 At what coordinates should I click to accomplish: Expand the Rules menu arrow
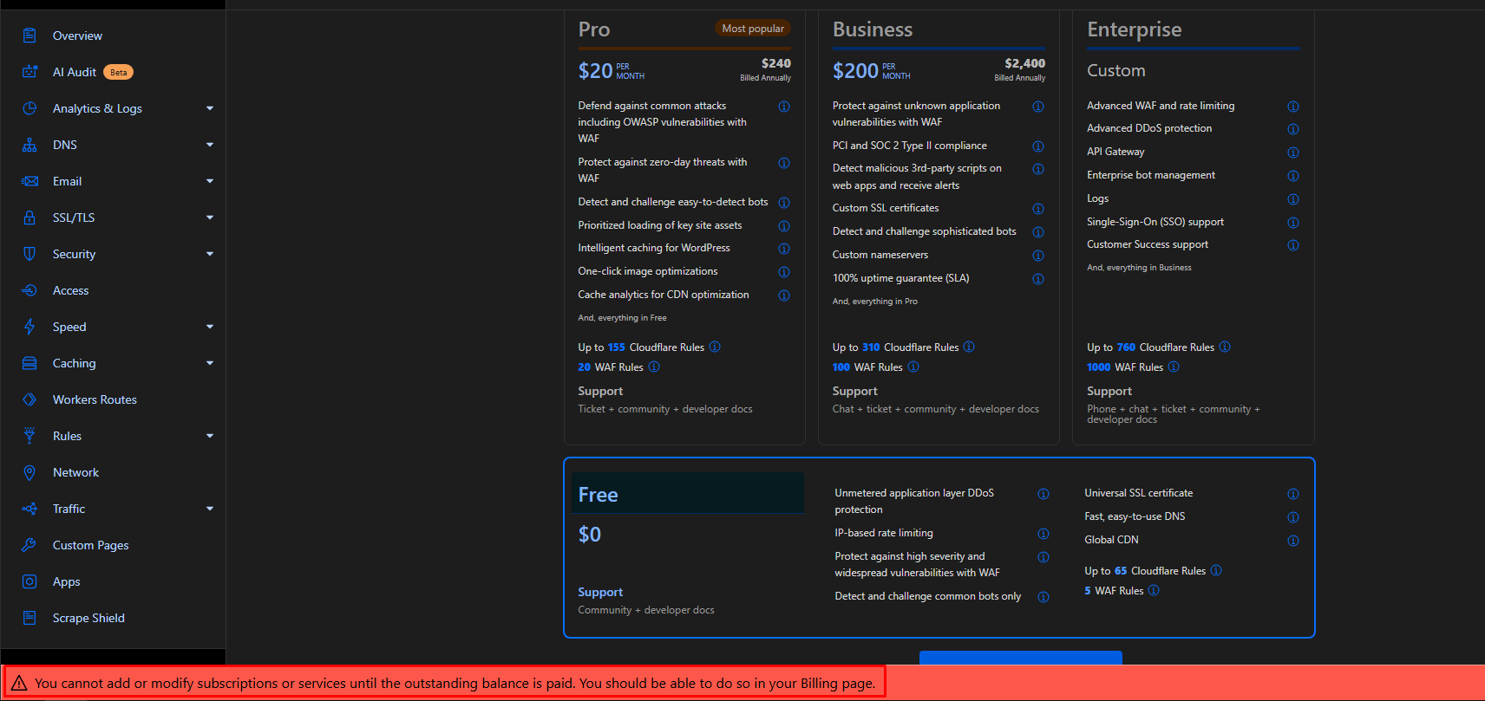pyautogui.click(x=210, y=436)
